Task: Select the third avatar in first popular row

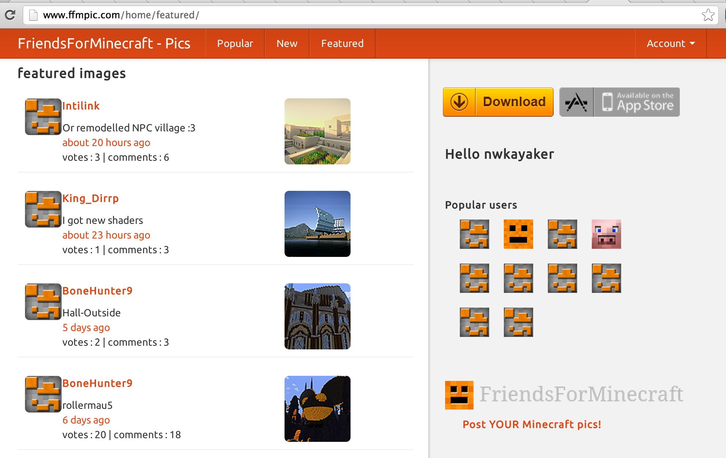Action: point(562,234)
